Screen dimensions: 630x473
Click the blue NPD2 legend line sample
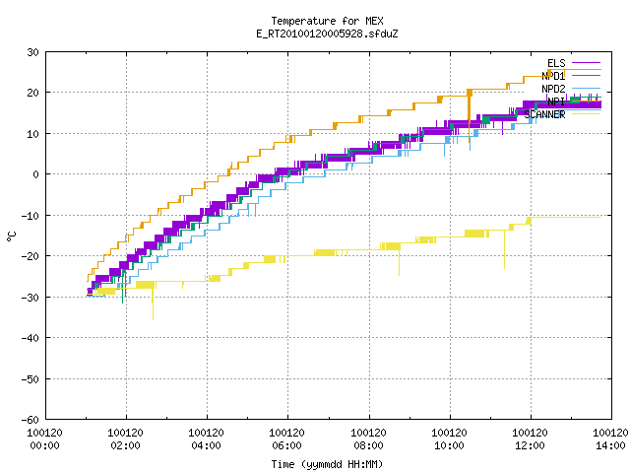tap(587, 89)
